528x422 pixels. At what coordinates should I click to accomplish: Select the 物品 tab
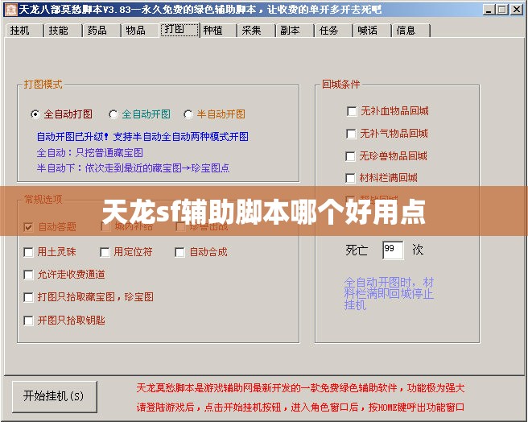click(x=140, y=31)
